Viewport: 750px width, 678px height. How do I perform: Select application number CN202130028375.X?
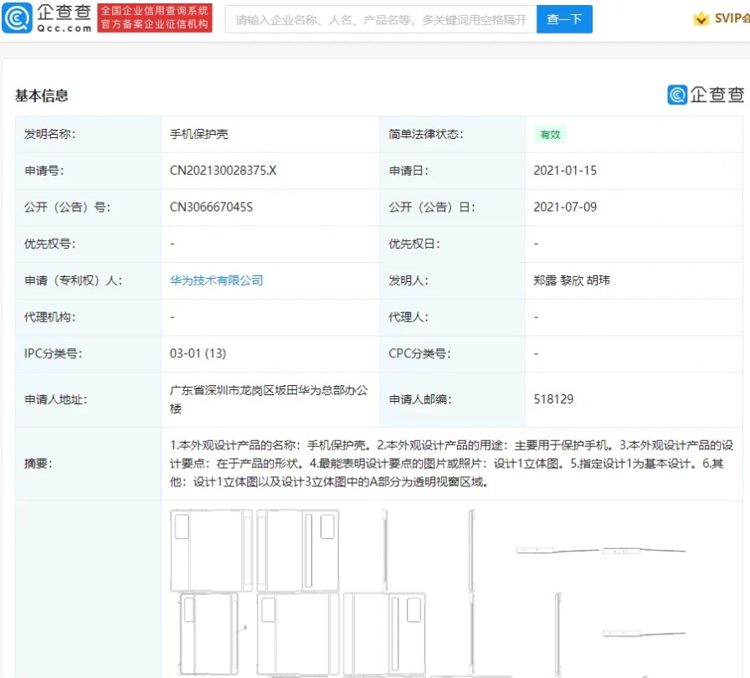[x=223, y=171]
